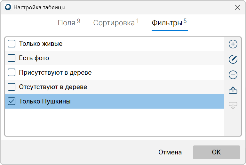The height and width of the screenshot is (165, 246).
Task: Select the Отсутствуют в дереве row text
Action: click(53, 87)
